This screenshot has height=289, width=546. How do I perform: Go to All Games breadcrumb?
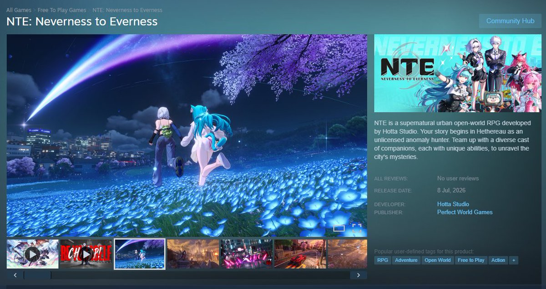pos(19,10)
